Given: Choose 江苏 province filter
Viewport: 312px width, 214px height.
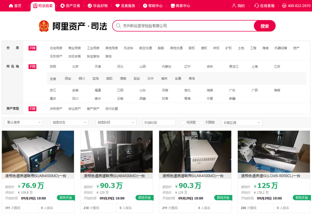Looking at the screenshot, I should (x=277, y=67).
